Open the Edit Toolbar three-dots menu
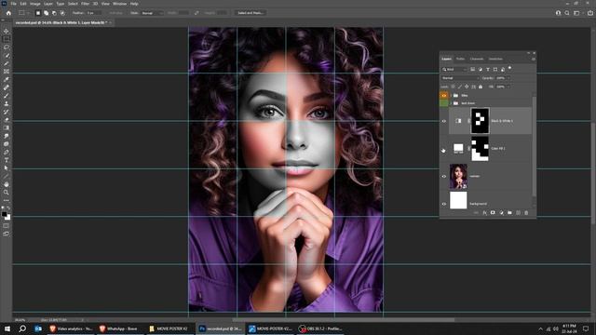596x335 pixels. (7, 200)
